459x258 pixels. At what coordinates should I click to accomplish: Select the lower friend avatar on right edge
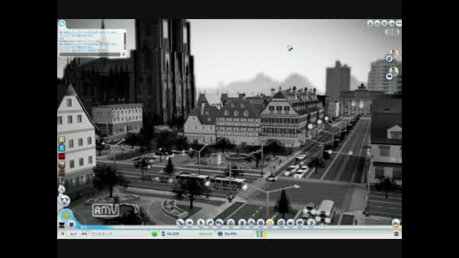click(x=393, y=71)
